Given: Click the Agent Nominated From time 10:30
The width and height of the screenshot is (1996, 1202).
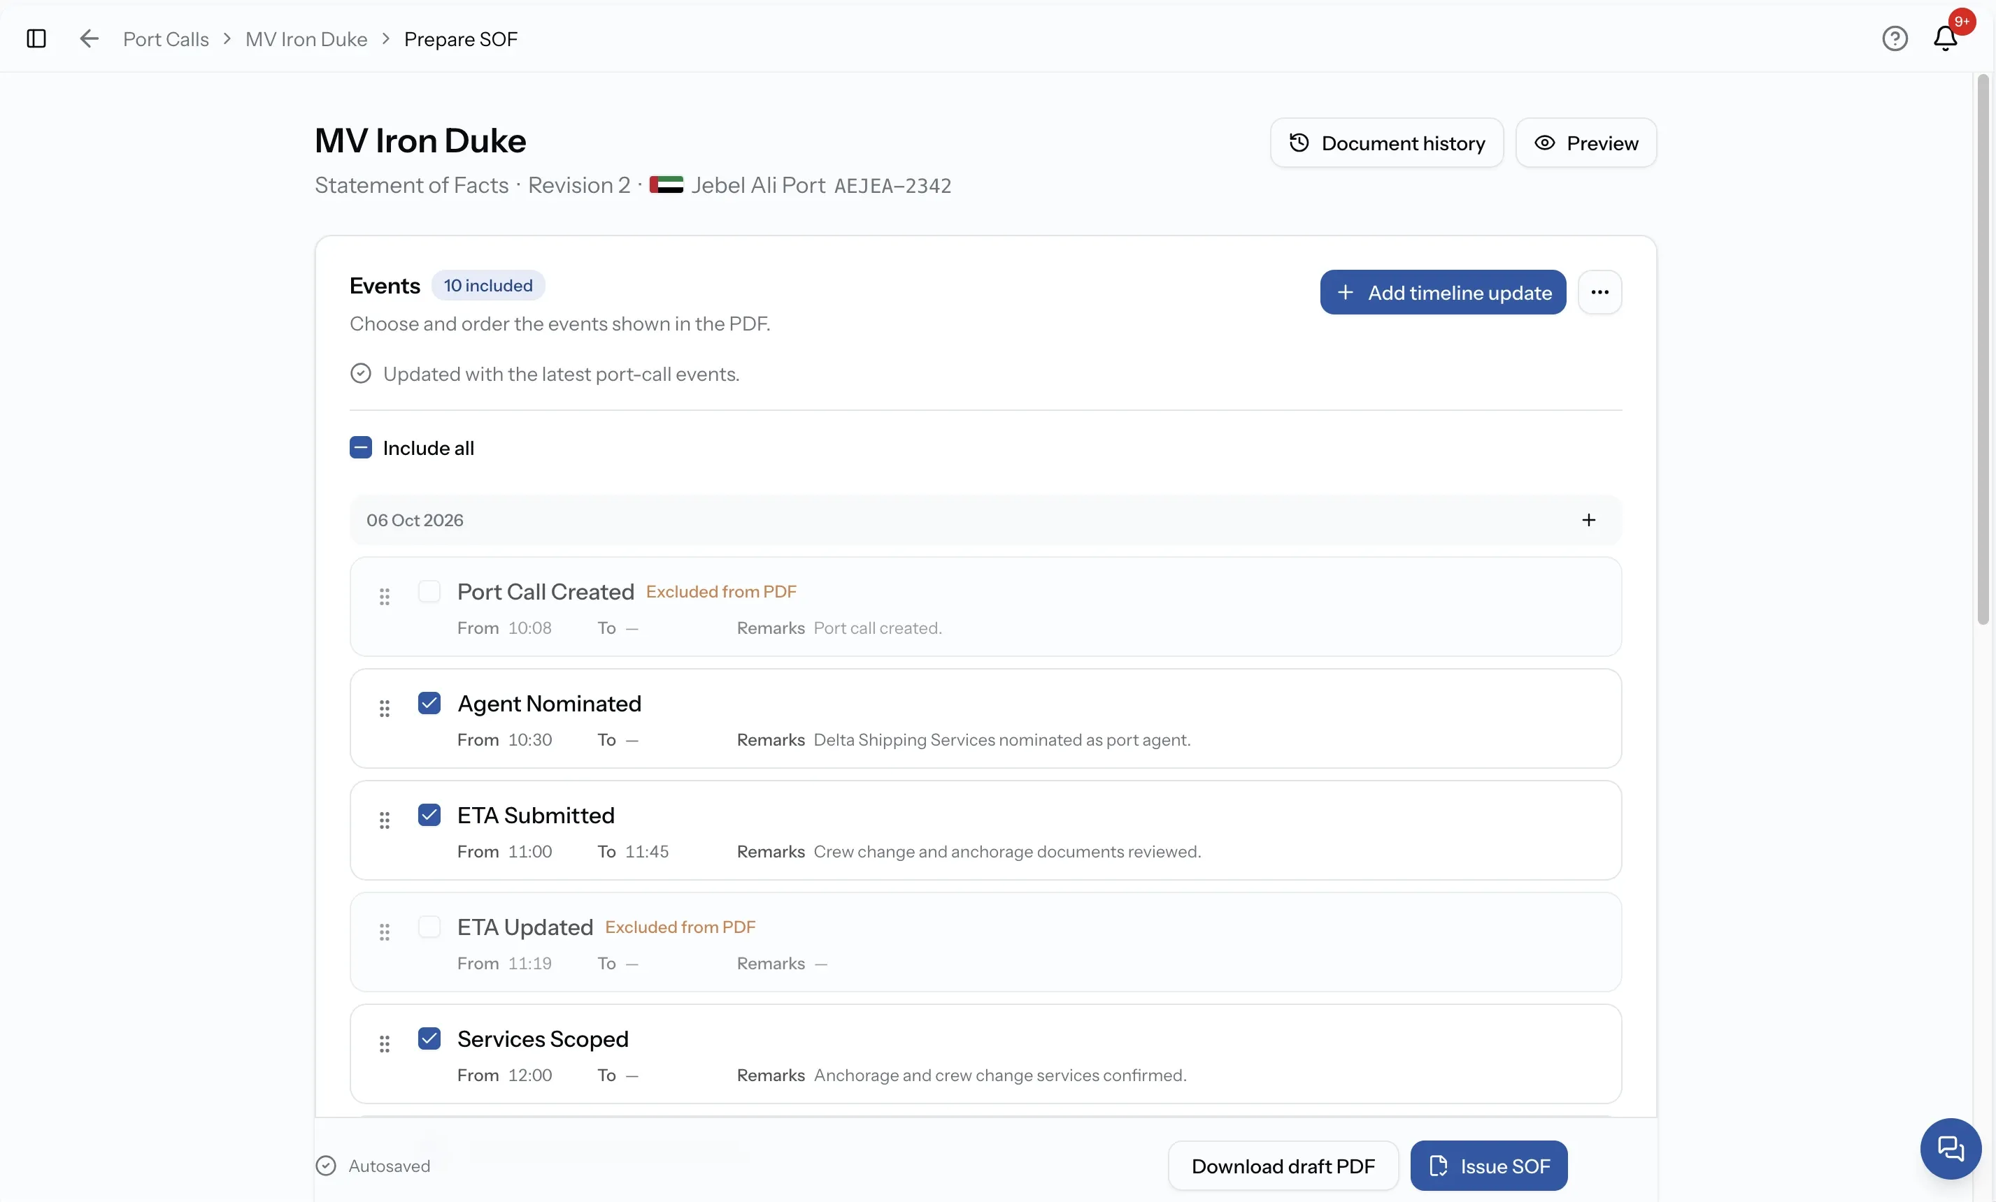Looking at the screenshot, I should [x=531, y=740].
